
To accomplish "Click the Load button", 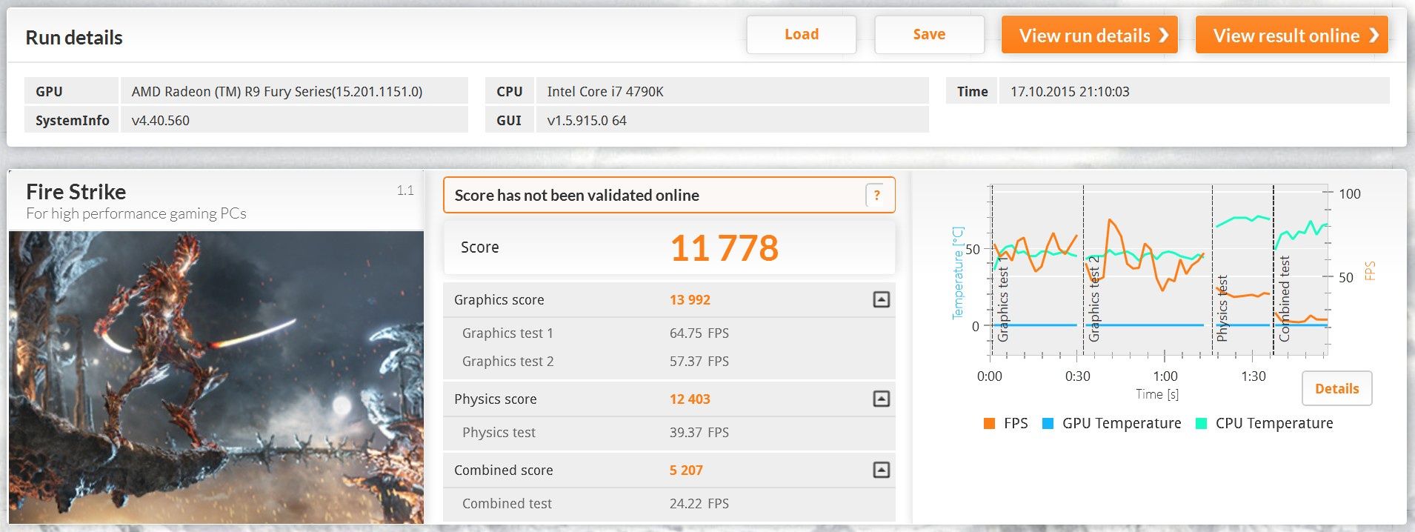I will pos(802,35).
